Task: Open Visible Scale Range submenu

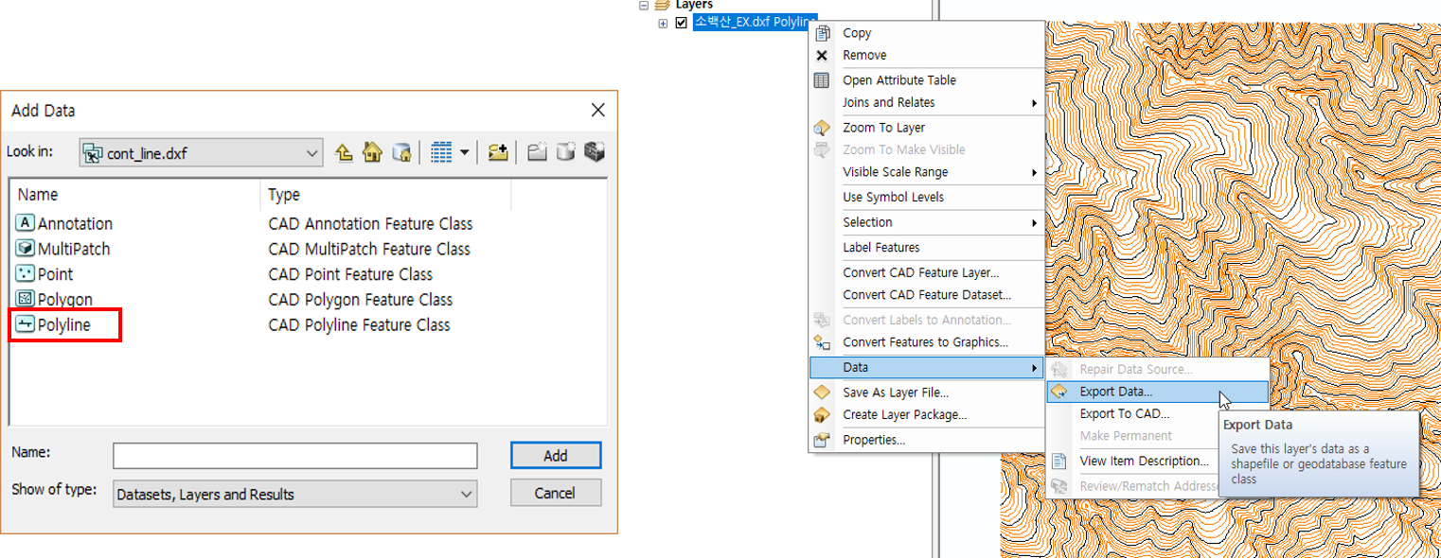Action: (926, 172)
